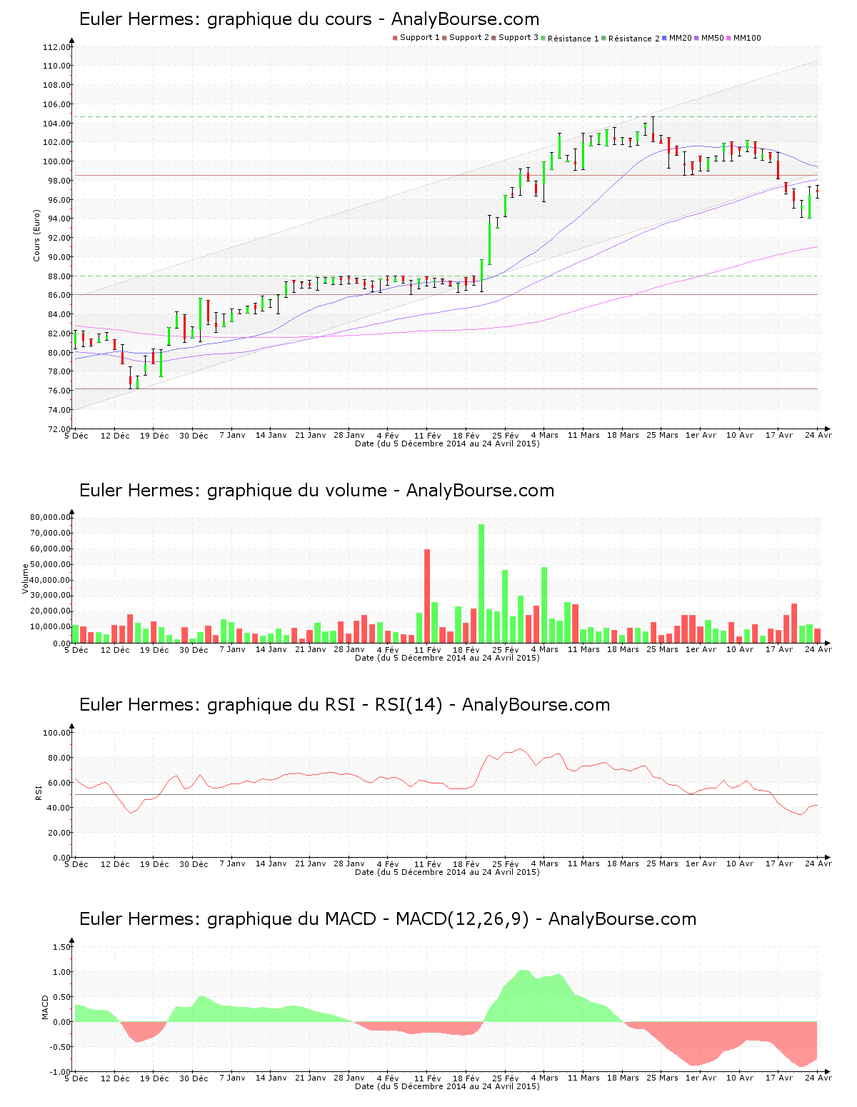Click '19 Déc' on the MACD chart axis
Image resolution: width=857 pixels, height=1107 pixels.
(154, 1078)
